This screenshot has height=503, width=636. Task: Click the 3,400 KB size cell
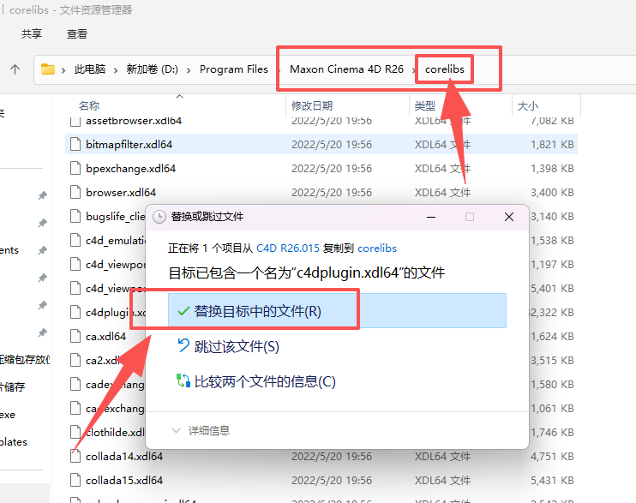coord(552,192)
